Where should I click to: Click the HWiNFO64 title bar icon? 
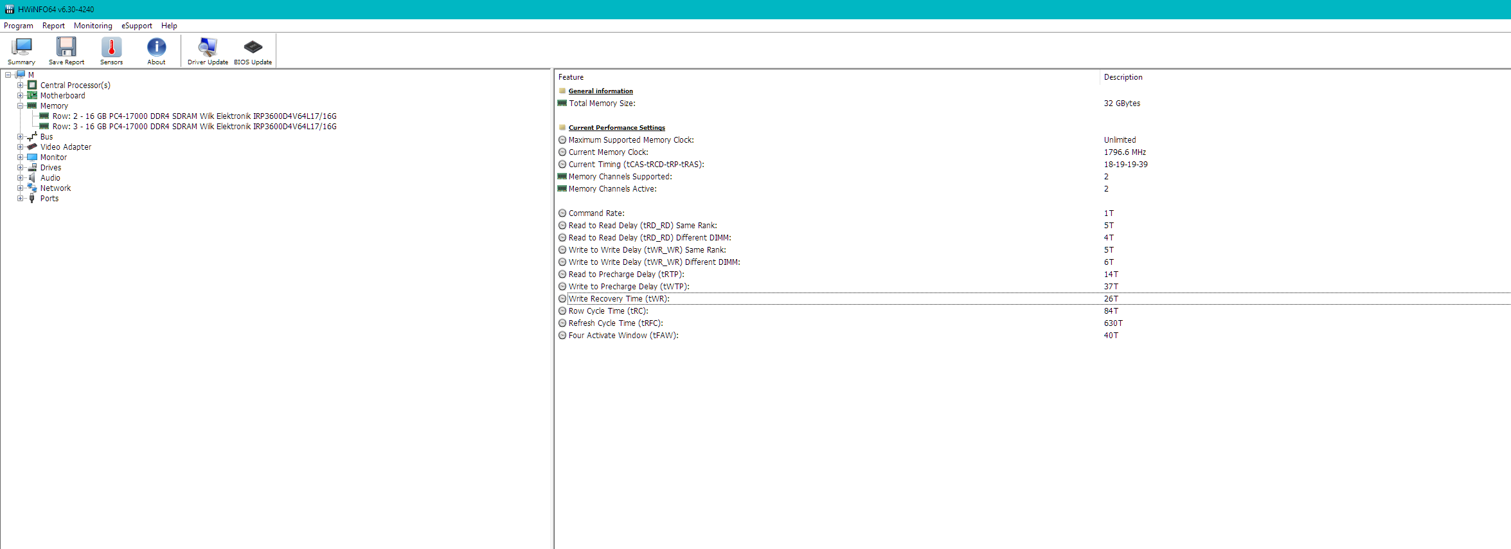[x=10, y=10]
